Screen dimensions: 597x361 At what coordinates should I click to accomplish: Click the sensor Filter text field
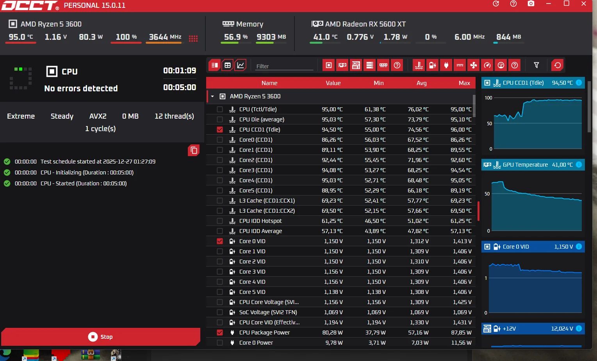point(284,66)
